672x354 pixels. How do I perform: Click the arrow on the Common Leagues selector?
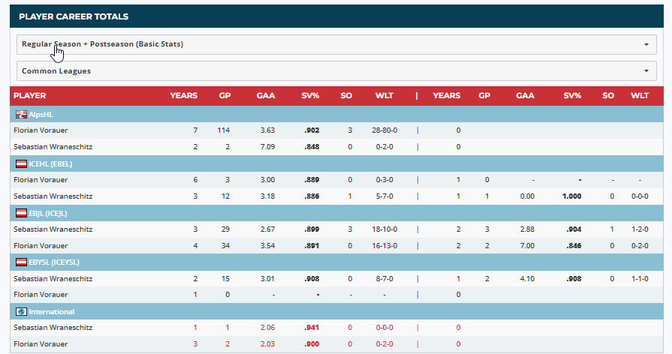pos(646,71)
